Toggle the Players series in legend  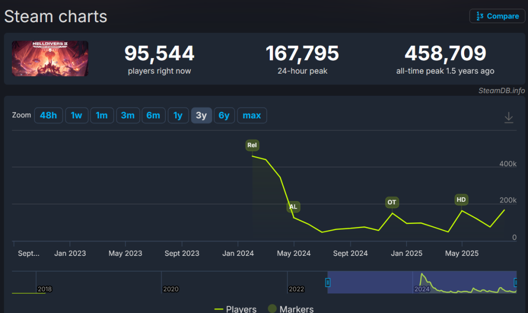[x=235, y=309]
